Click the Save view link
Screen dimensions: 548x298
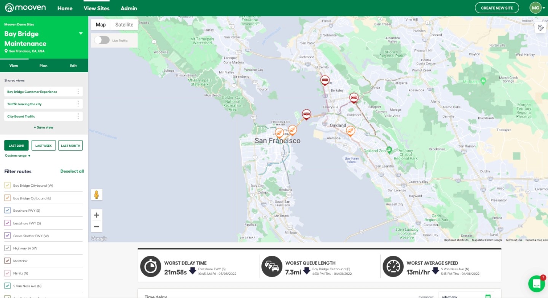point(43,127)
